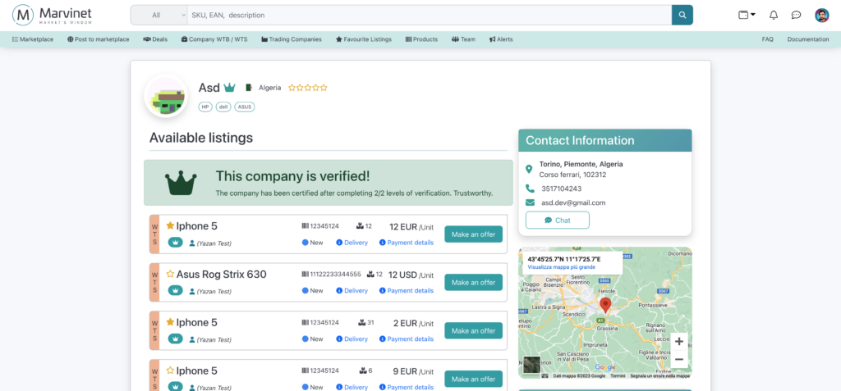Open the chat messages icon in header
The height and width of the screenshot is (391, 841).
click(x=796, y=15)
